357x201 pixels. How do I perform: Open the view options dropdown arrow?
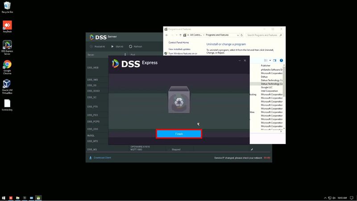coord(270,61)
